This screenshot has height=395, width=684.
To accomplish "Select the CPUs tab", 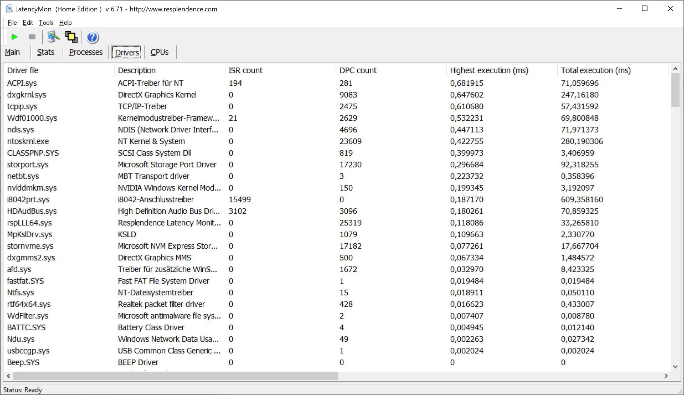I will pos(159,52).
